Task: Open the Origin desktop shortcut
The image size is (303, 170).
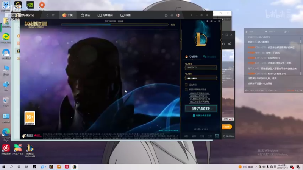Action: point(42,5)
